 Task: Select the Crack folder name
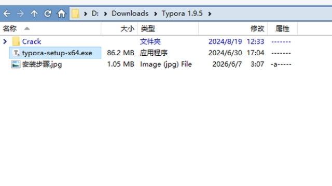[x=32, y=41]
